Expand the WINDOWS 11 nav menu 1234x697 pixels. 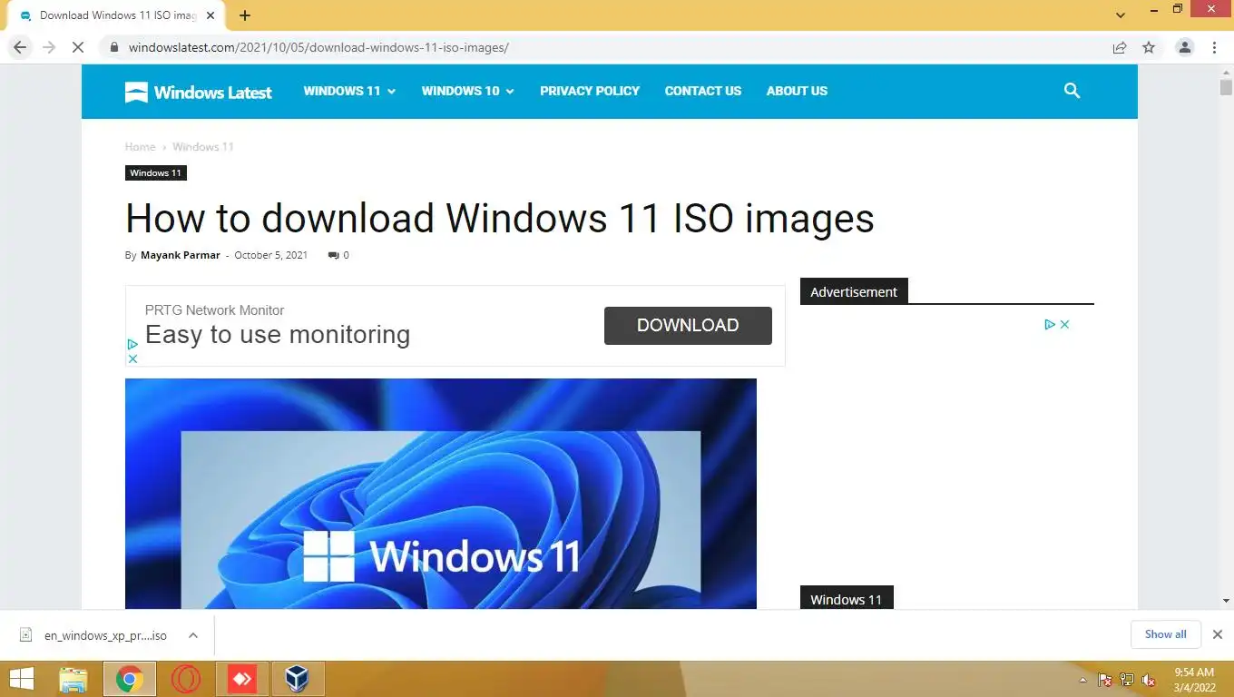click(349, 91)
